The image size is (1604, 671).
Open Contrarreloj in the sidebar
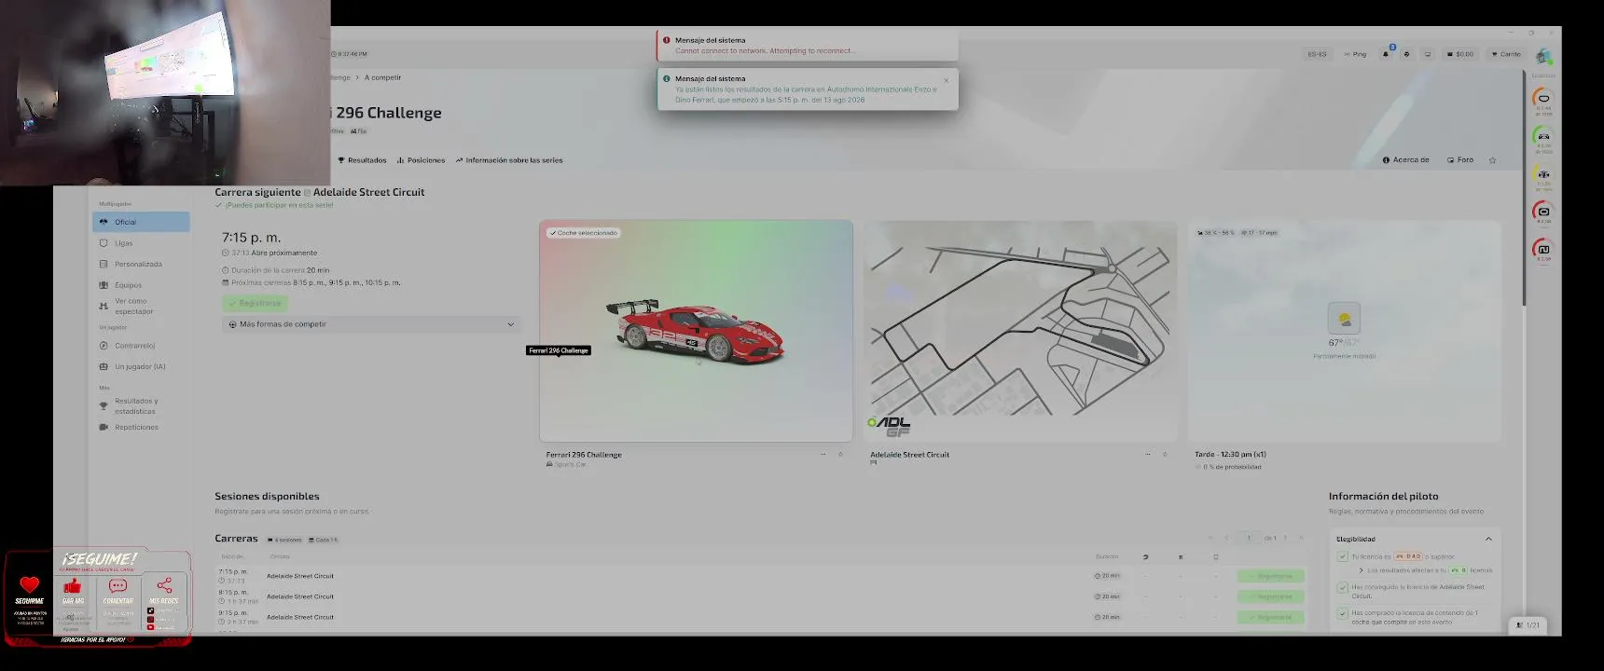(141, 346)
